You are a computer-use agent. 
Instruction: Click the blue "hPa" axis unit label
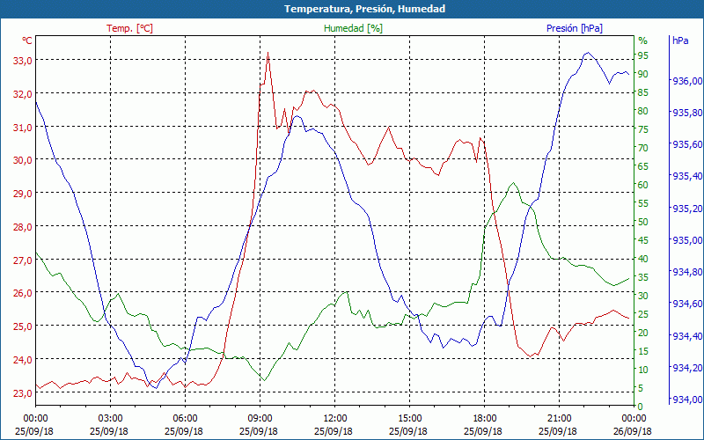point(680,40)
